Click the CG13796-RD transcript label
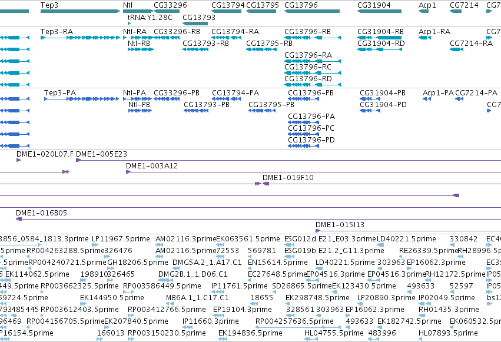The width and height of the screenshot is (501, 342). click(308, 79)
